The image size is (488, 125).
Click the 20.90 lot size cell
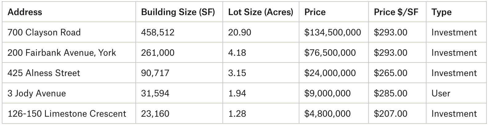point(240,32)
